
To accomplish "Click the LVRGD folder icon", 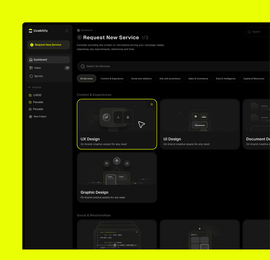I will pos(30,95).
